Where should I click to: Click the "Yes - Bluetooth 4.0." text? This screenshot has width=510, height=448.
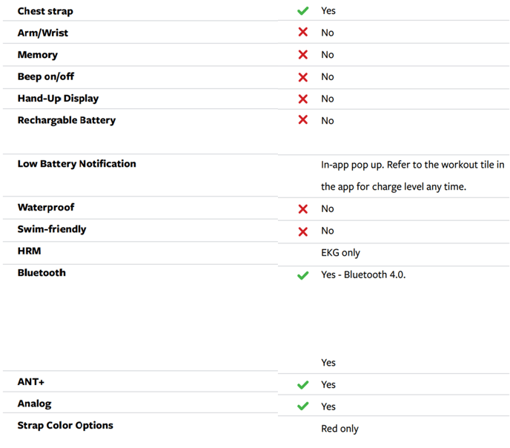pos(362,274)
